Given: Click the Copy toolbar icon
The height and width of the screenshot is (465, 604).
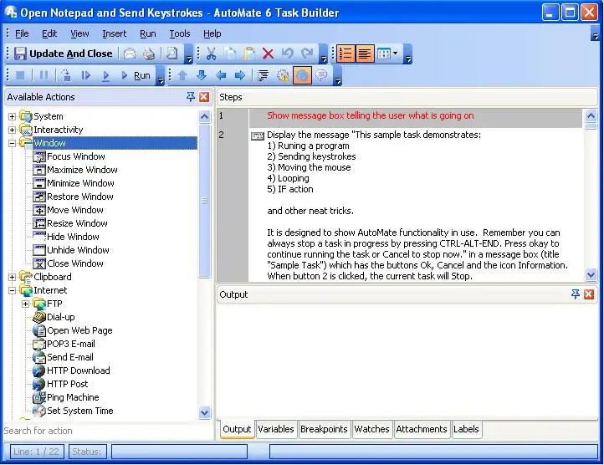Looking at the screenshot, I should point(230,54).
